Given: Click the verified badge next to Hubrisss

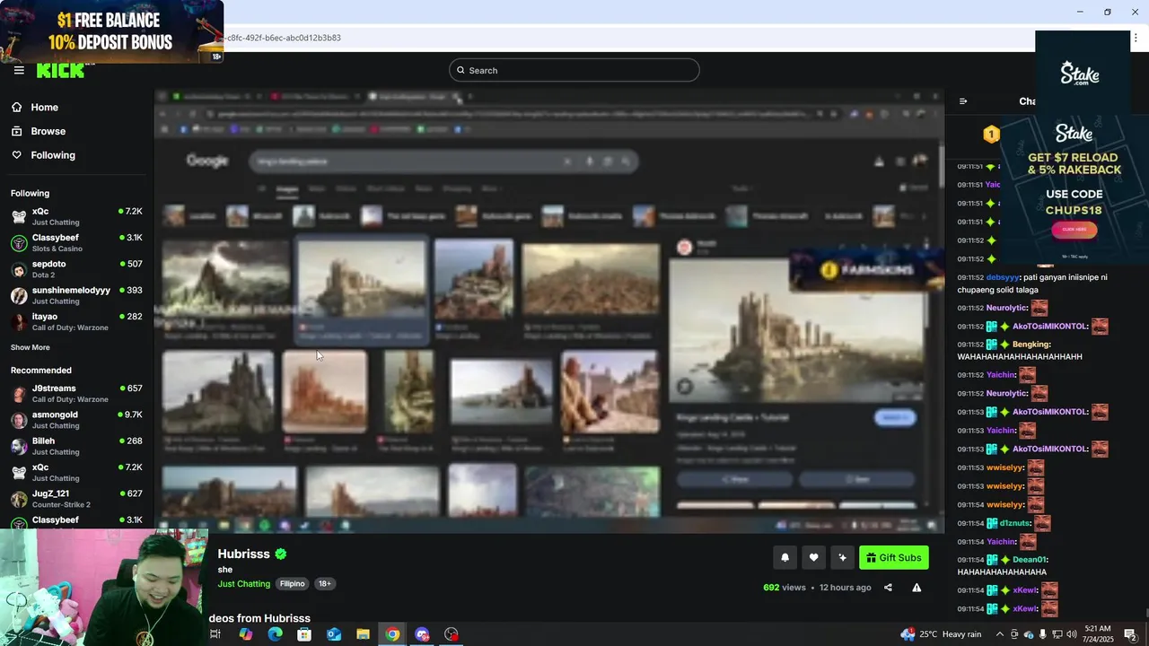Looking at the screenshot, I should 281,554.
